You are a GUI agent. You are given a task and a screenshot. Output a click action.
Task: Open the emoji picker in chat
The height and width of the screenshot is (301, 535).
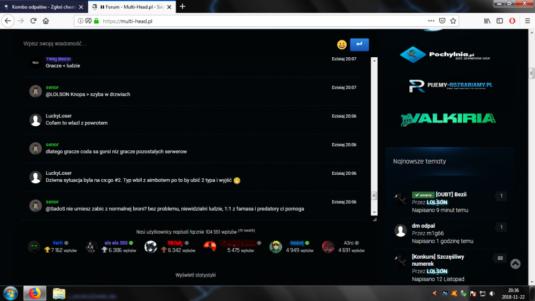pos(341,45)
